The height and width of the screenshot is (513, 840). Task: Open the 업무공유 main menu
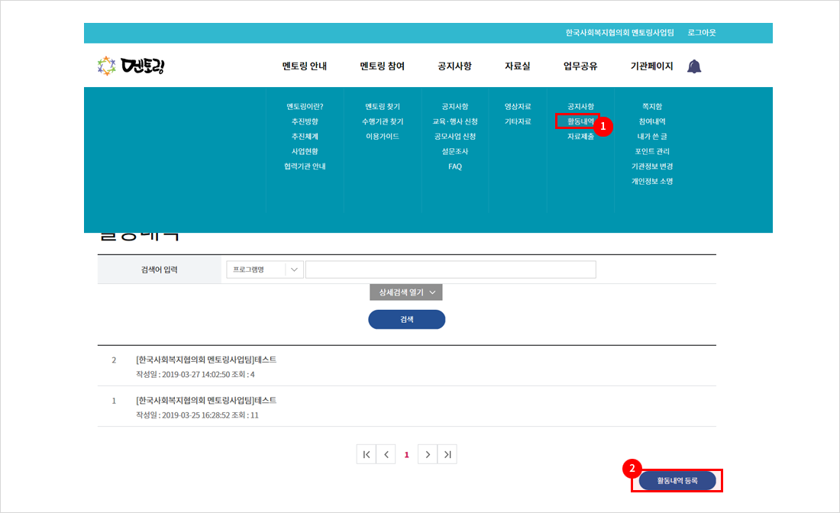pos(580,66)
